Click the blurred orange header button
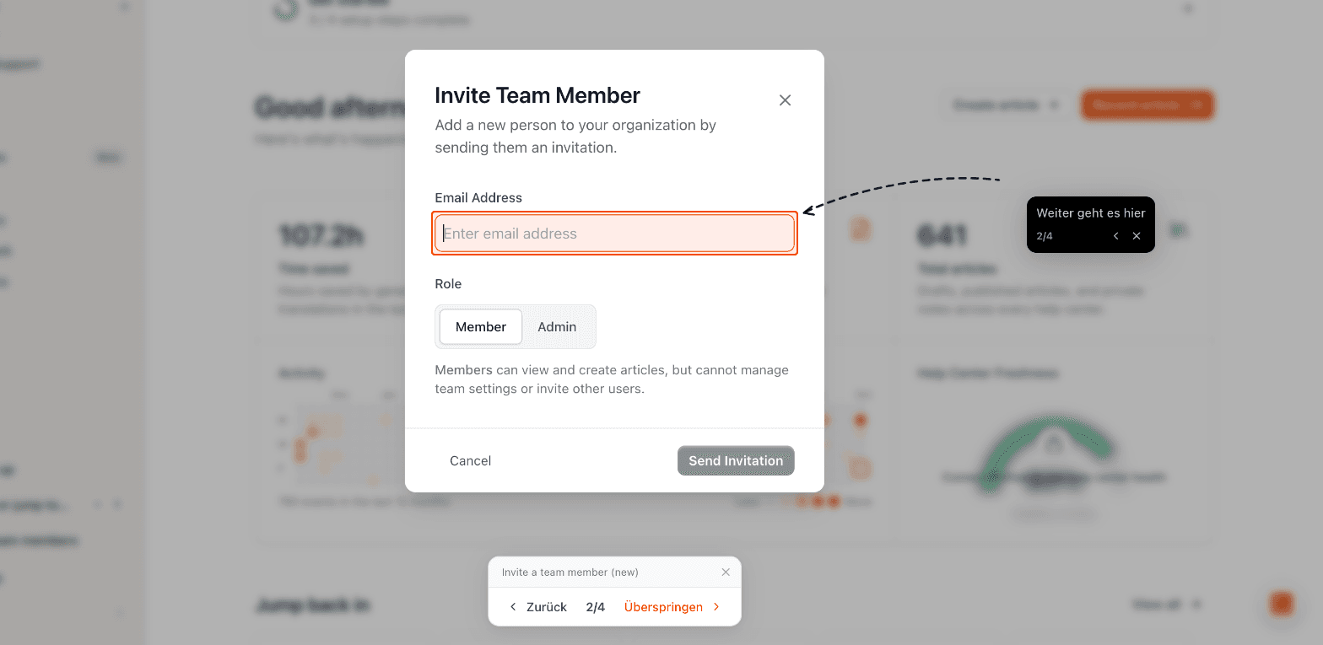 pyautogui.click(x=1147, y=105)
